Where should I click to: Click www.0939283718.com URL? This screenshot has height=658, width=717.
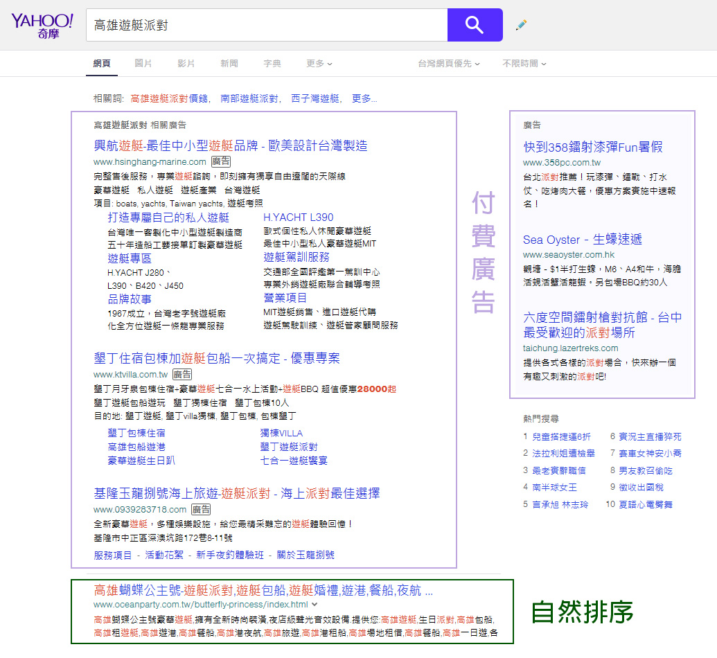pos(140,509)
